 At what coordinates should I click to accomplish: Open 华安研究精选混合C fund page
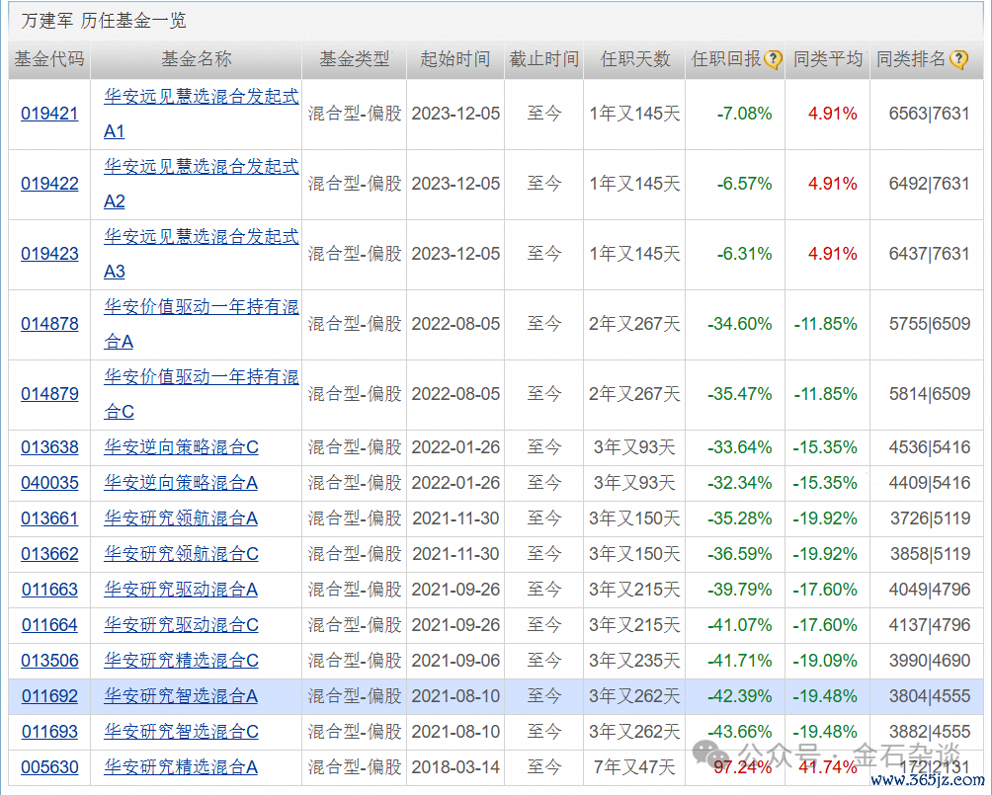pos(181,661)
